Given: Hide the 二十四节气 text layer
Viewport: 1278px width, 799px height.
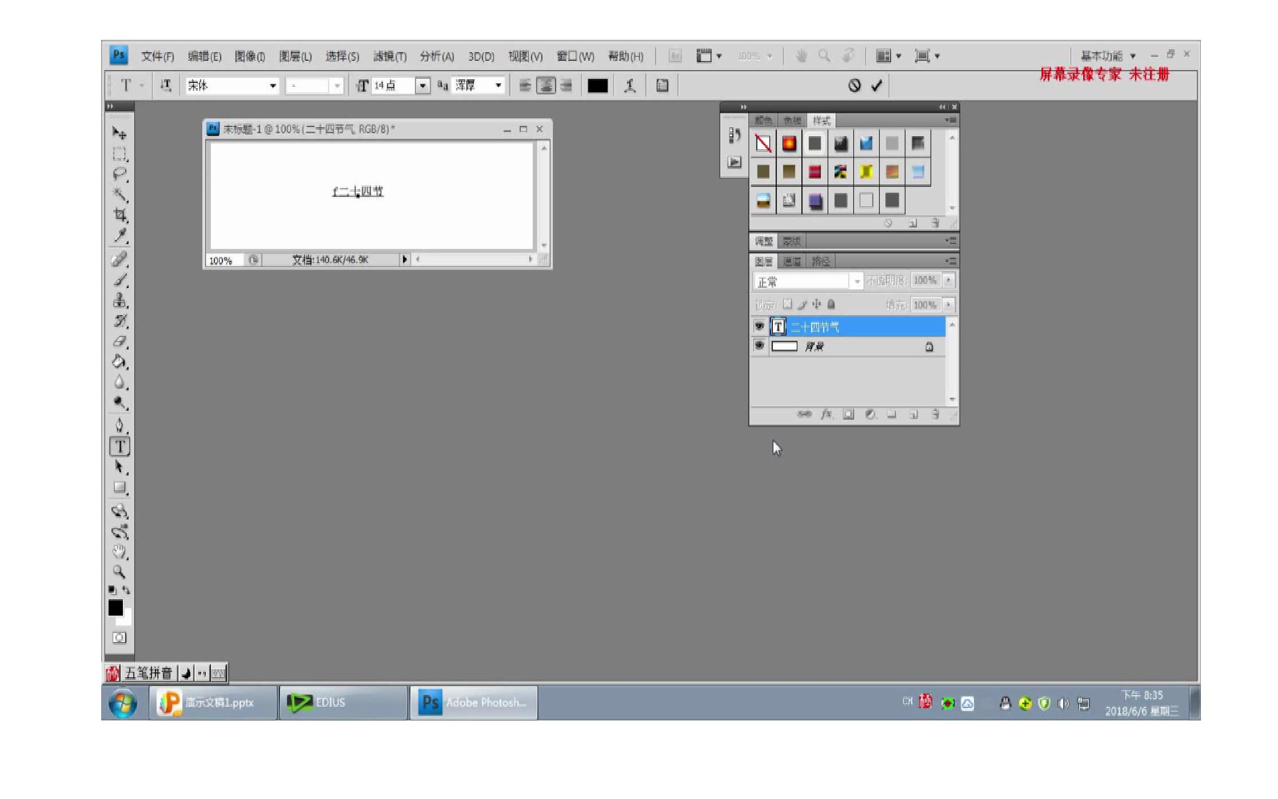Looking at the screenshot, I should tap(759, 326).
